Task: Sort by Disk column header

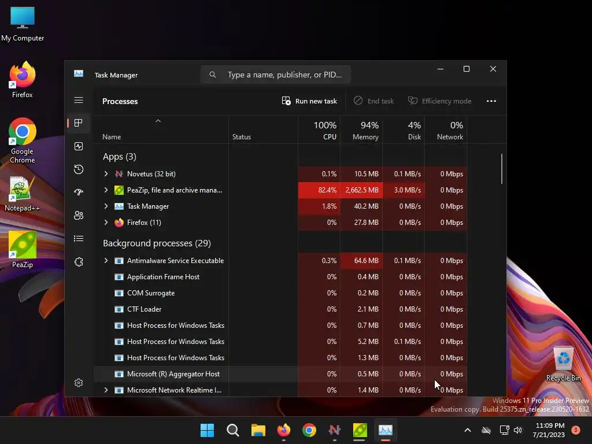Action: click(x=404, y=131)
